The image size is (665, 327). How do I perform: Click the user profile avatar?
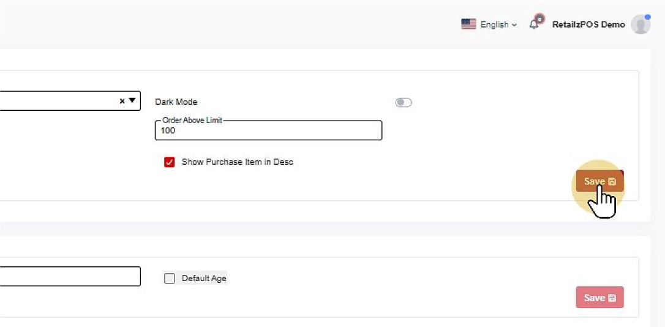(x=640, y=24)
